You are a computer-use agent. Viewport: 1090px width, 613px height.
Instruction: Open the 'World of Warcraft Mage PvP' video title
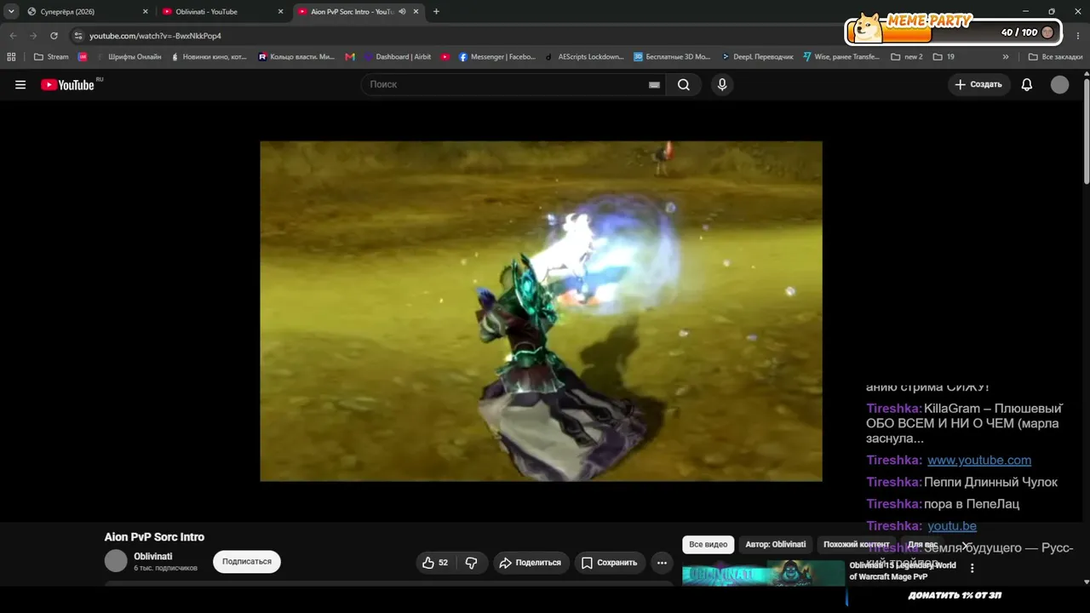[x=903, y=571]
